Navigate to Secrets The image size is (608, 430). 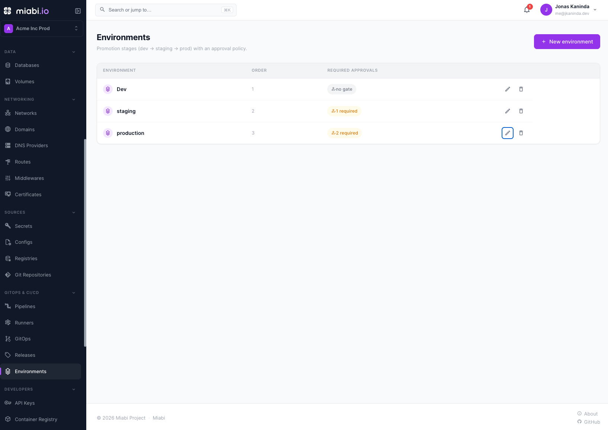(x=41, y=226)
